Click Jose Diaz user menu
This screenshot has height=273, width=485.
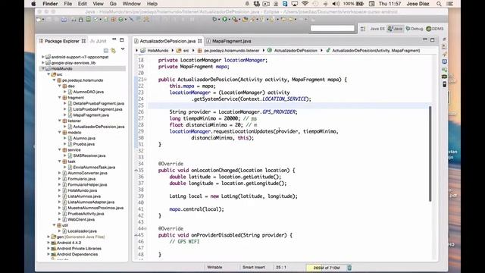click(418, 4)
